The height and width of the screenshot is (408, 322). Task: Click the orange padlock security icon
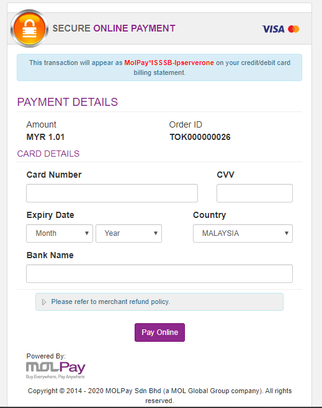pos(29,28)
